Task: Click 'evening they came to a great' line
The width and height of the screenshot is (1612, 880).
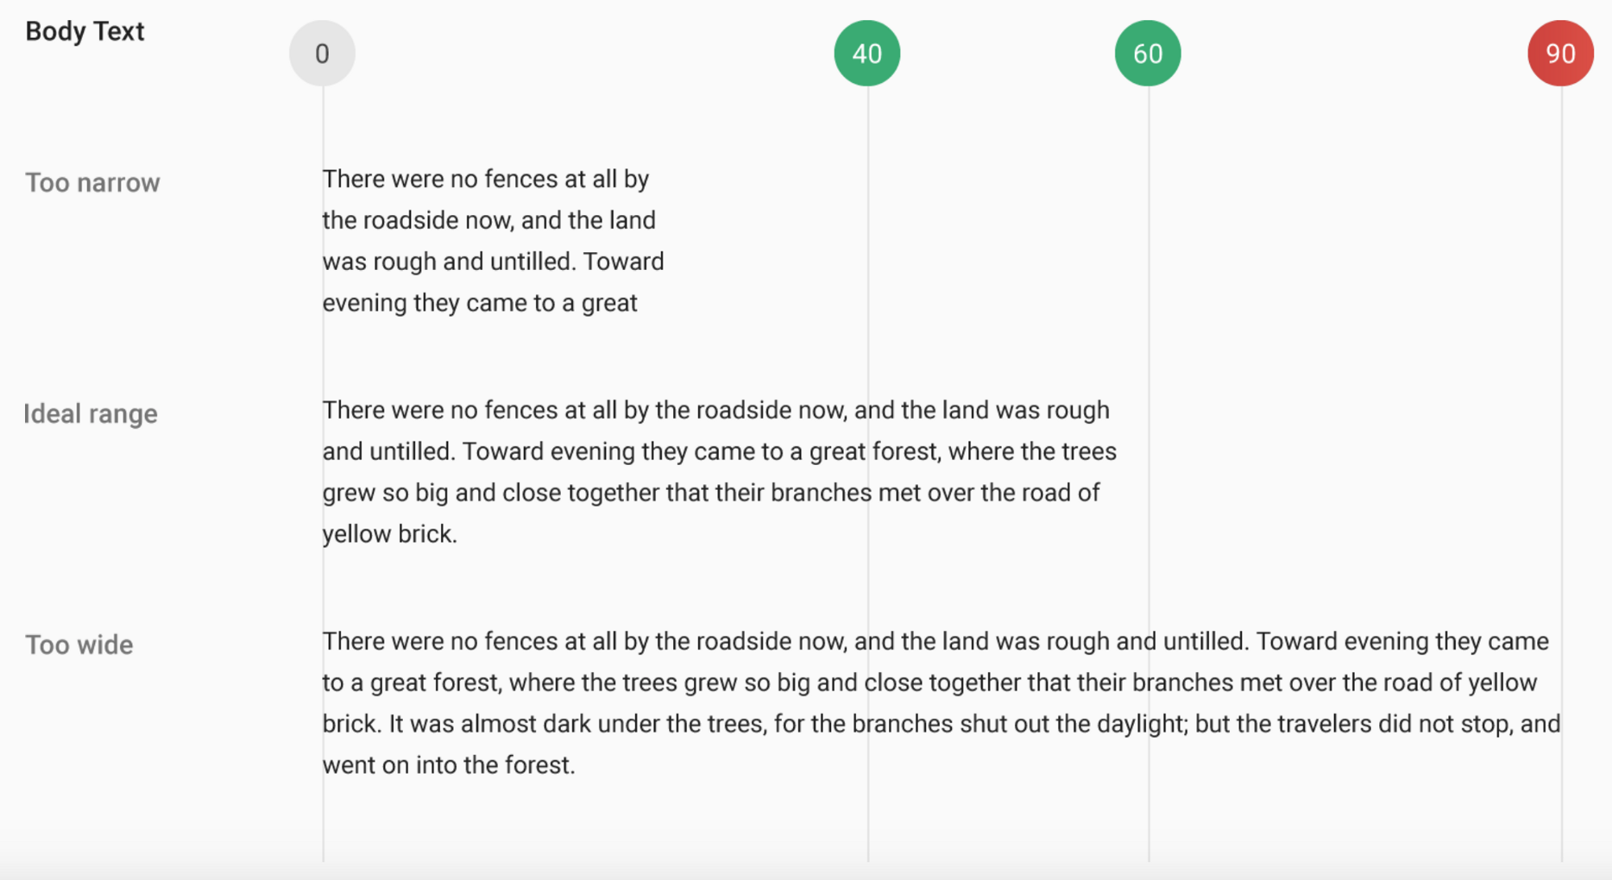Action: click(480, 303)
